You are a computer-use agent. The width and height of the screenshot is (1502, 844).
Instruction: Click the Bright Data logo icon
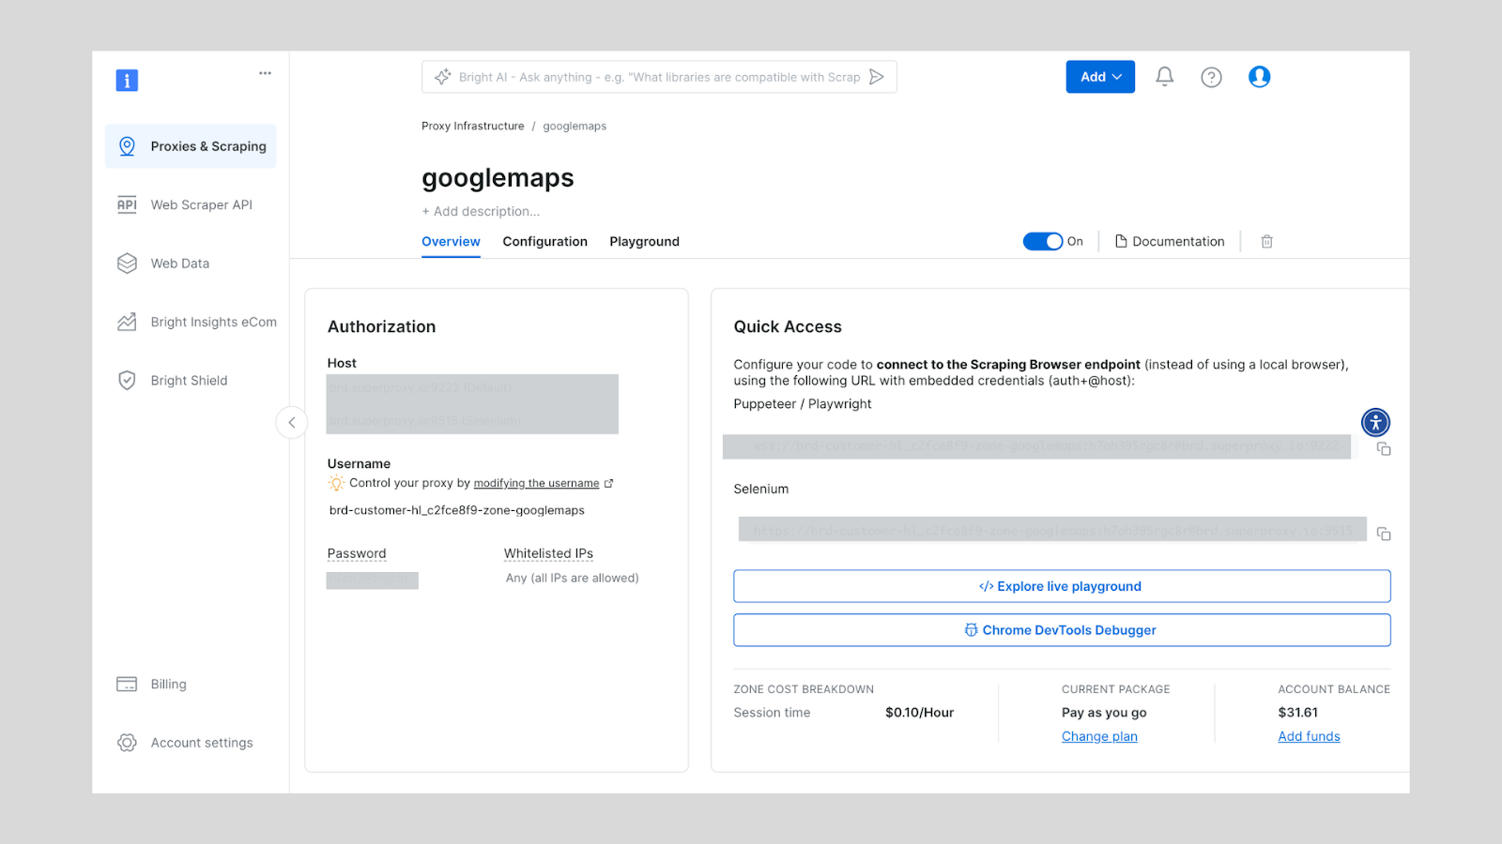point(127,81)
